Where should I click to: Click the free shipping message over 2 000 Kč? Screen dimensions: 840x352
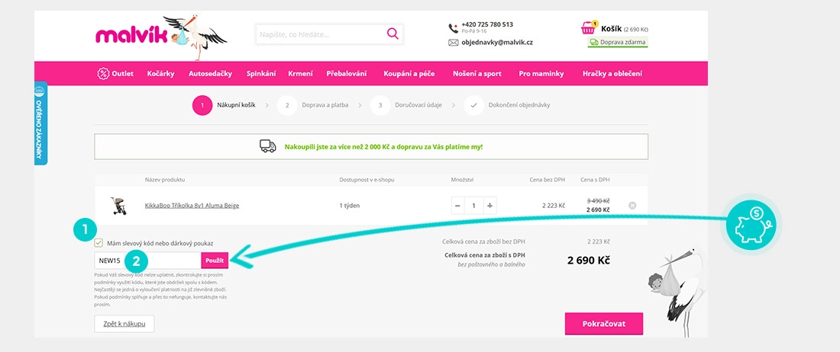click(383, 146)
